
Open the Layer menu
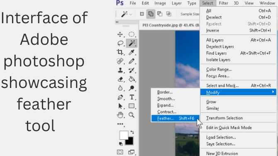pyautogui.click(x=177, y=3)
